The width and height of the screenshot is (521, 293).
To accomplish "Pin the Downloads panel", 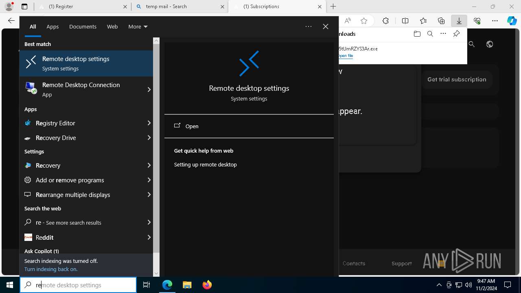I will 457,34.
